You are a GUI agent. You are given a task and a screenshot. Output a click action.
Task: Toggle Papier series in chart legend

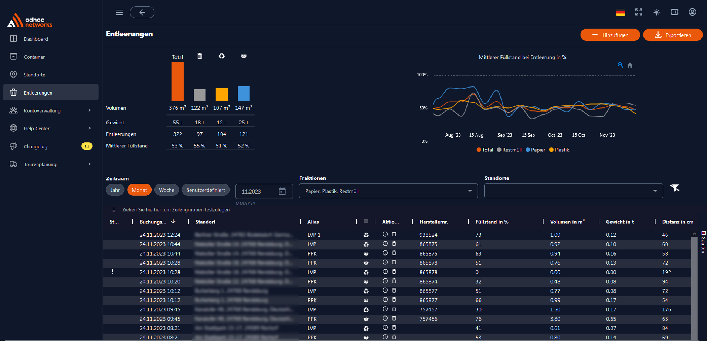click(536, 150)
